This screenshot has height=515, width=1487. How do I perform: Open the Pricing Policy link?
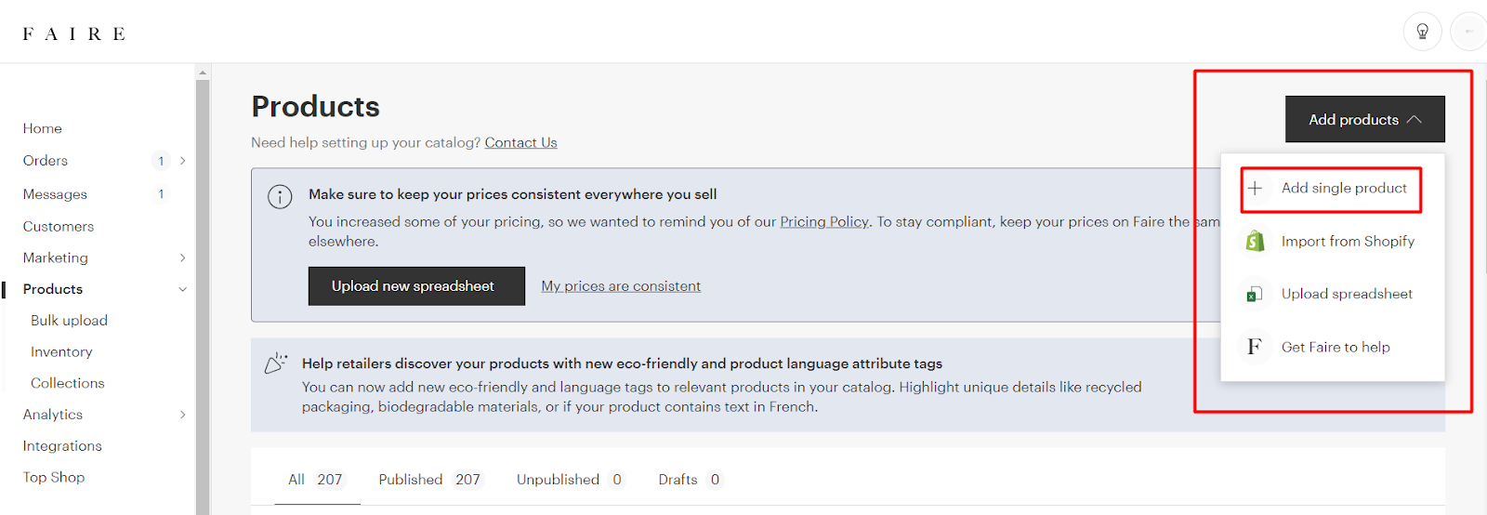tap(823, 221)
